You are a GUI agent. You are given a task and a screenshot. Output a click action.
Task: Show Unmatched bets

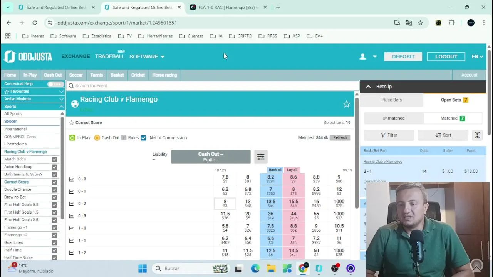pyautogui.click(x=393, y=118)
